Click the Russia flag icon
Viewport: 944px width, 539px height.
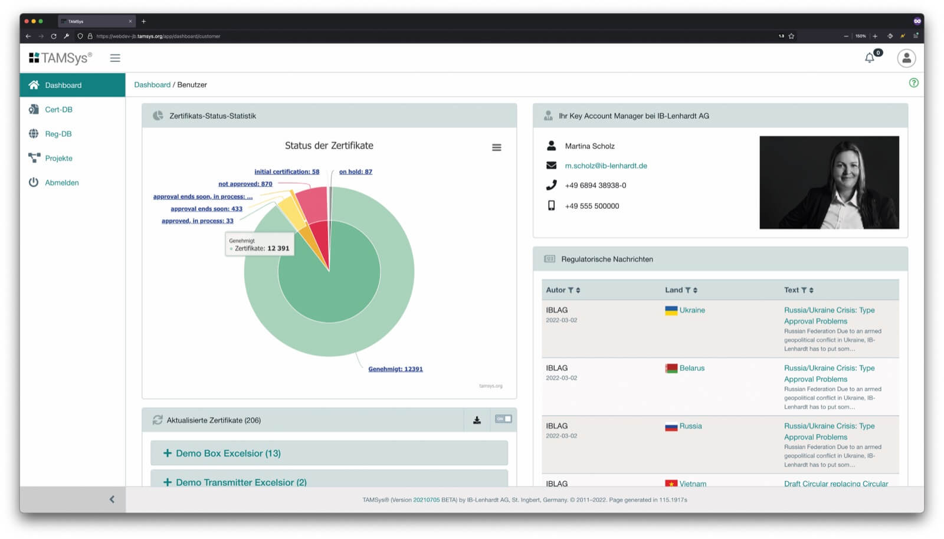pyautogui.click(x=671, y=426)
